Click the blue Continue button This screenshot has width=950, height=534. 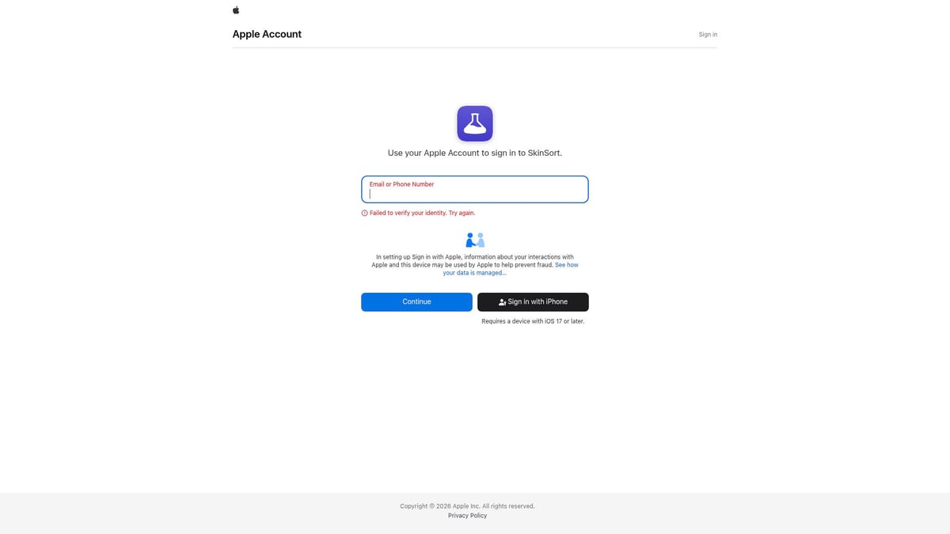point(416,302)
